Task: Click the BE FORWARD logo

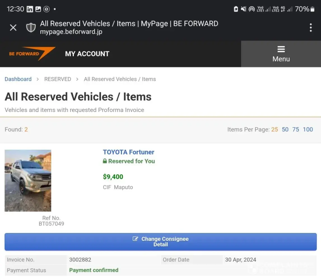Action: click(32, 53)
